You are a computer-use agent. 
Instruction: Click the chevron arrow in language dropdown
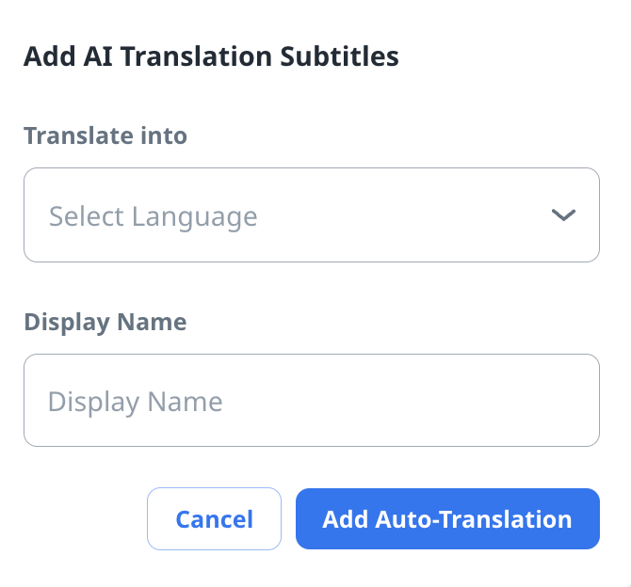(563, 215)
